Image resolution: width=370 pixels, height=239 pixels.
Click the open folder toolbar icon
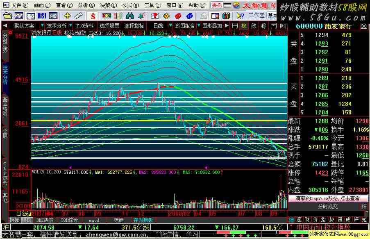coord(7,16)
